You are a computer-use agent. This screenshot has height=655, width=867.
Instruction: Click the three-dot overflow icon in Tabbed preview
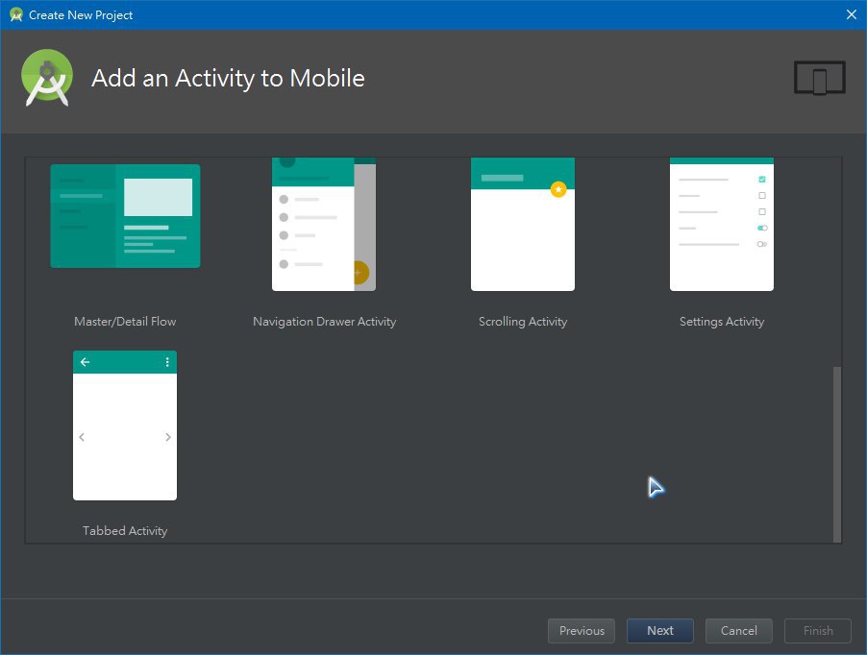coord(167,362)
